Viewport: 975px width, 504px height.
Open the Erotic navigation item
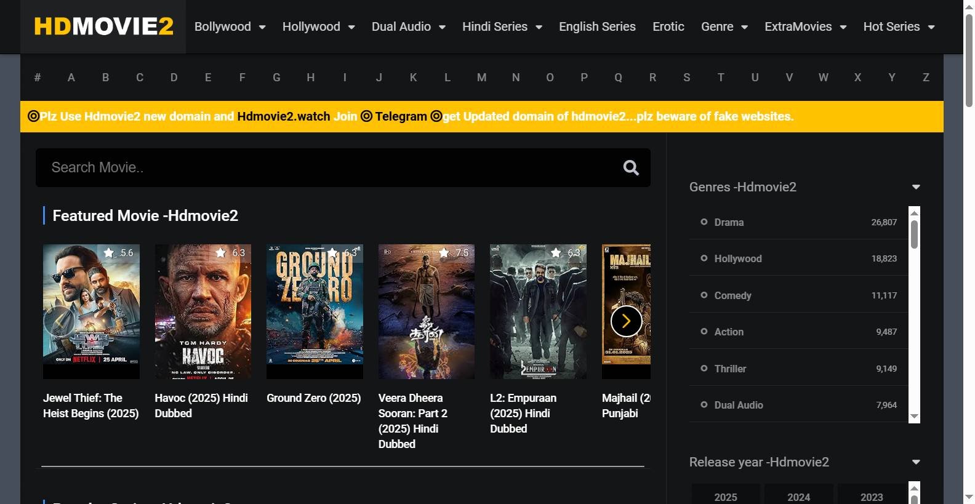point(668,26)
